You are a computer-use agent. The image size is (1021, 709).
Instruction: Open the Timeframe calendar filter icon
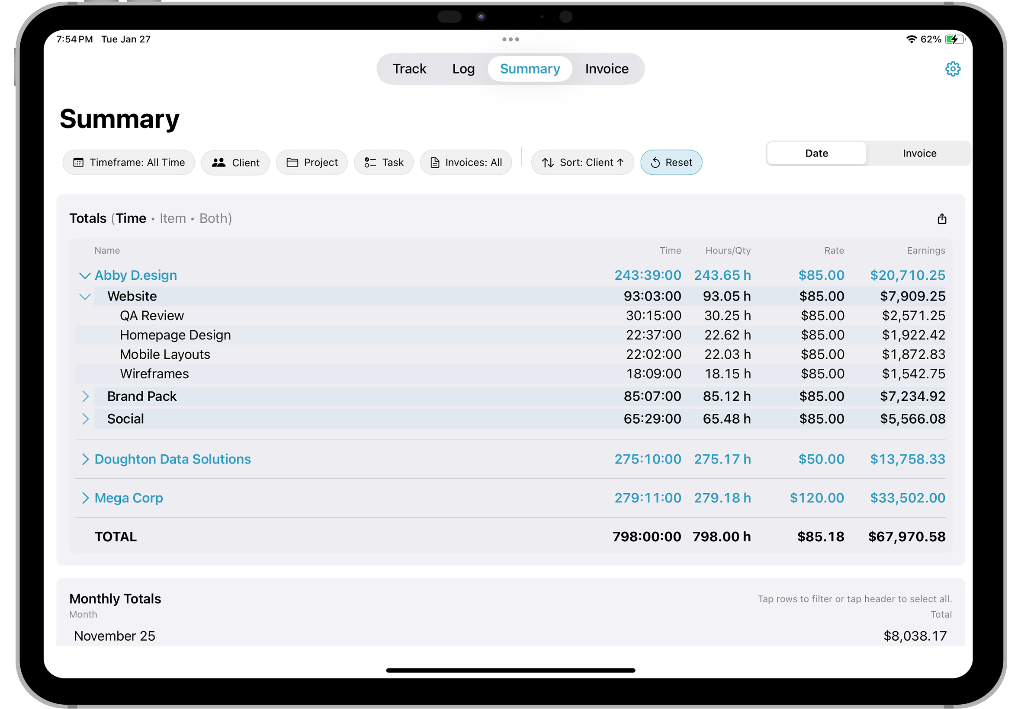point(78,162)
